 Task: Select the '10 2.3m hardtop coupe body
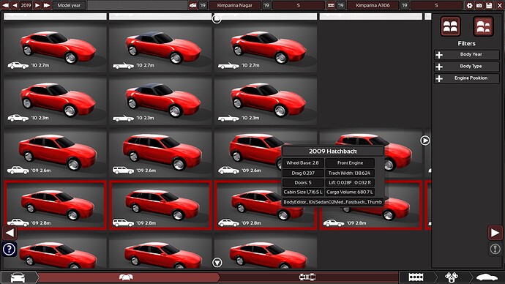click(55, 100)
